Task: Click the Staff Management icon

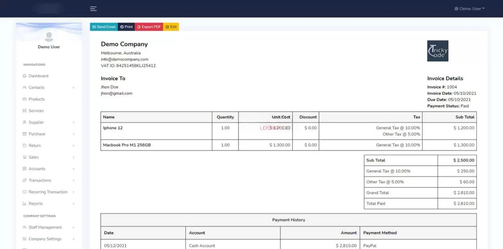Action: click(x=25, y=227)
